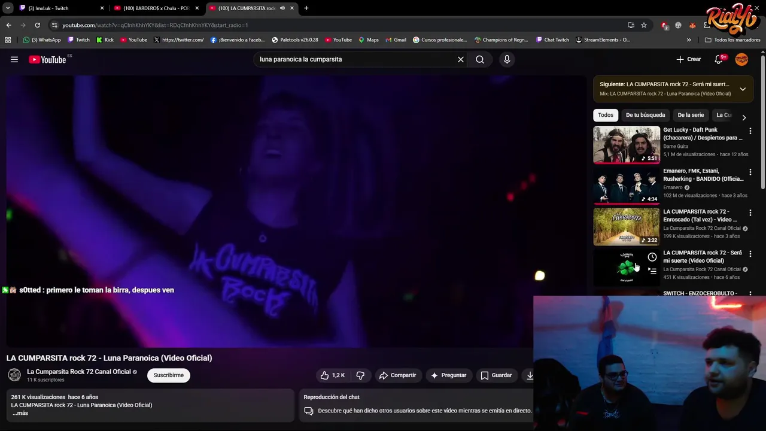Show more filter chips with right arrow
The width and height of the screenshot is (766, 431).
pos(744,117)
